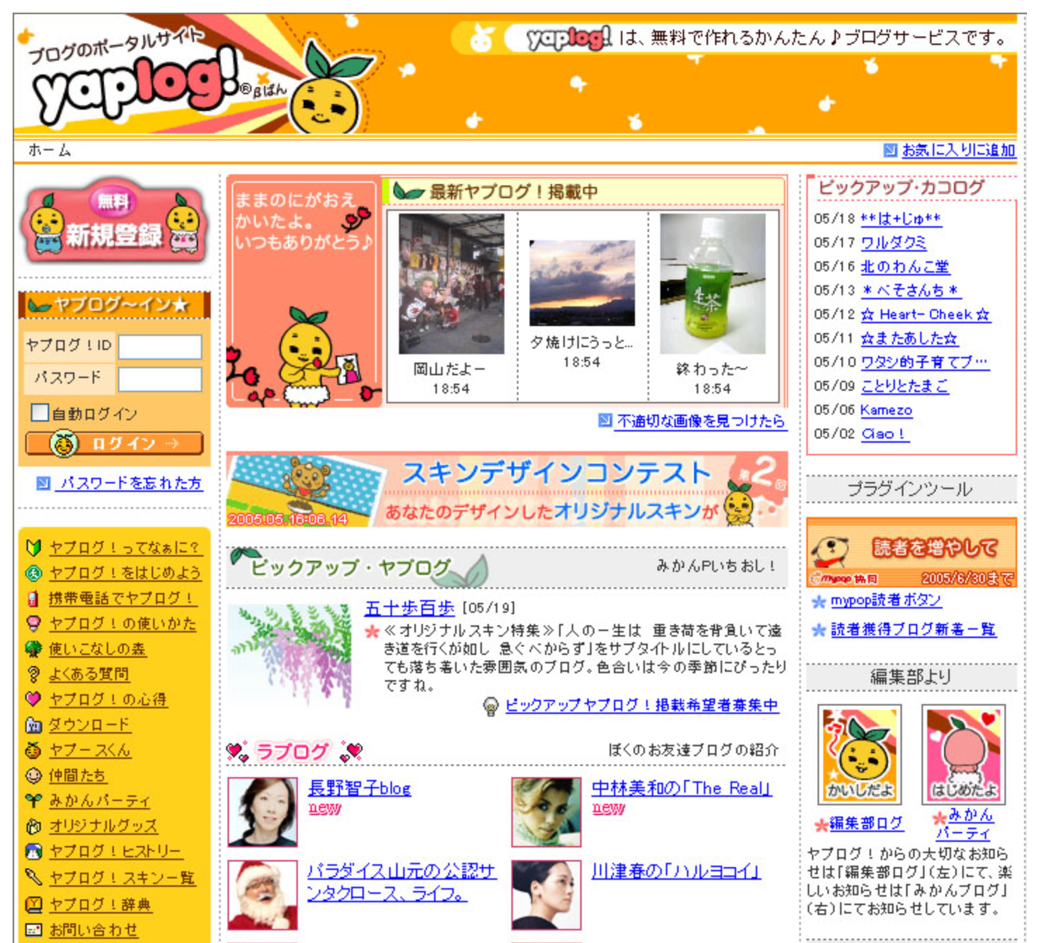Click the star icon beside mypop読者ボタン

818,601
